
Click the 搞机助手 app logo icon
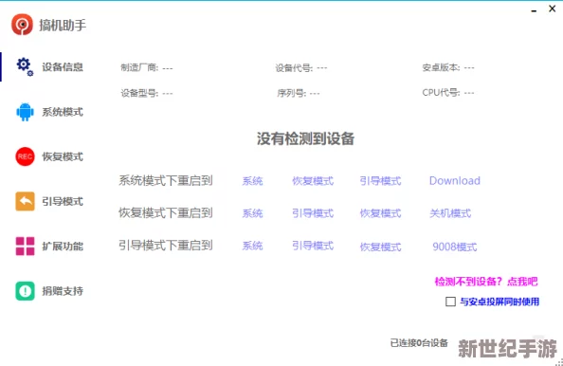coord(22,25)
